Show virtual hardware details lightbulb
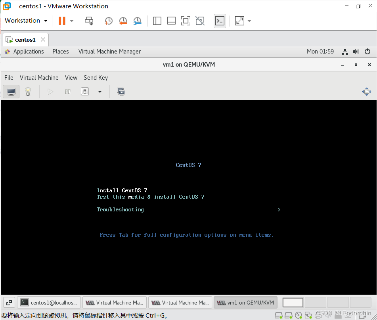The width and height of the screenshot is (377, 320). 28,92
